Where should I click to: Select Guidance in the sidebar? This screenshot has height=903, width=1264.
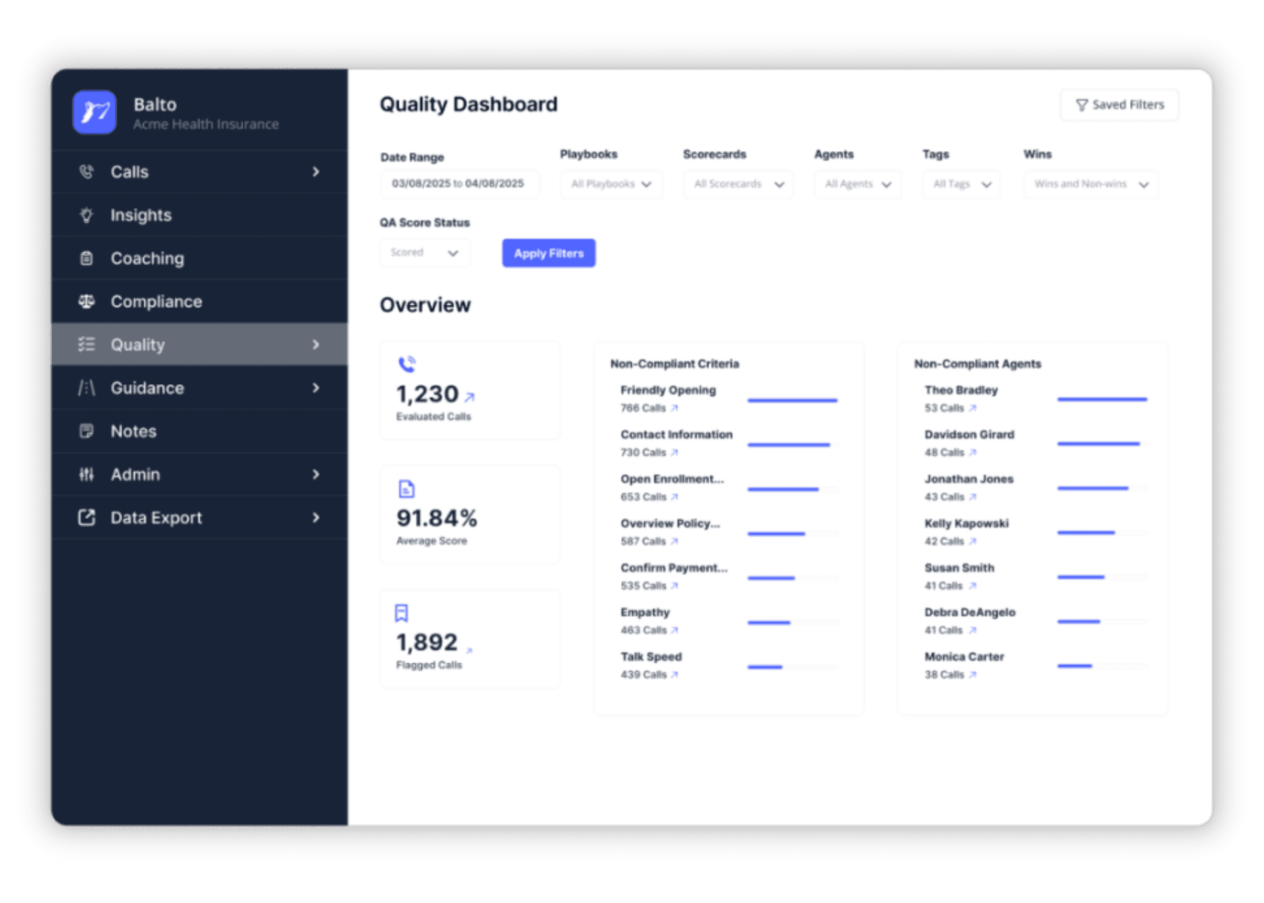pyautogui.click(x=147, y=388)
